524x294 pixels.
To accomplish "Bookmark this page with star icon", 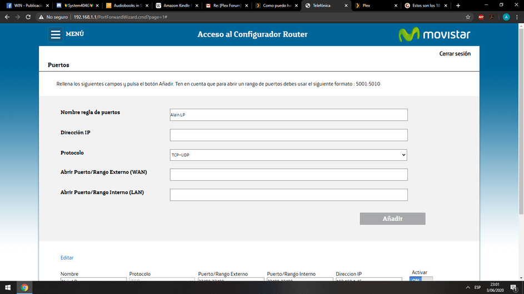I will tap(468, 17).
